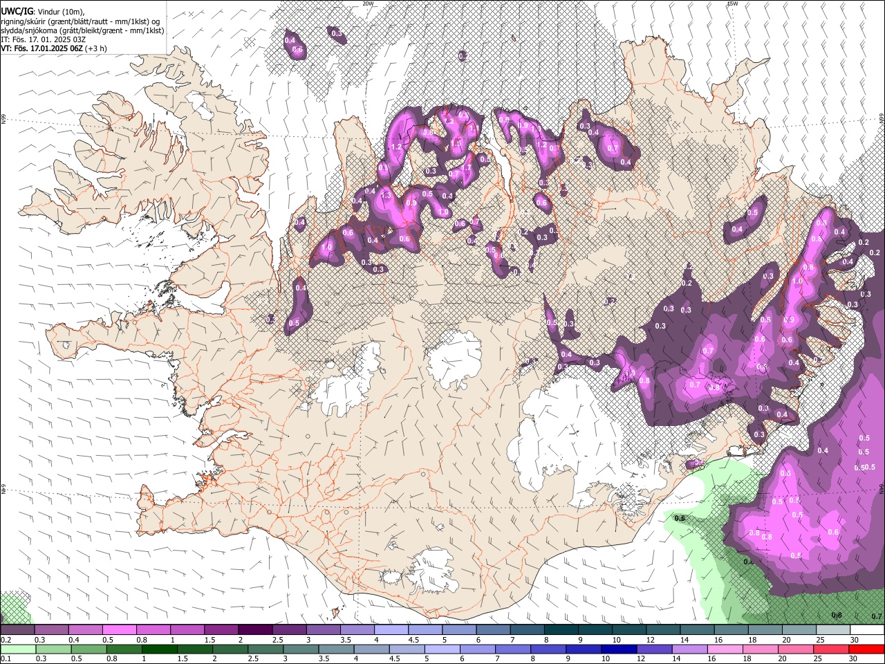This screenshot has width=885, height=664.
Task: Click the 'VT: Fös. 17.01.2025 06Z' valid time
Action: (42, 48)
